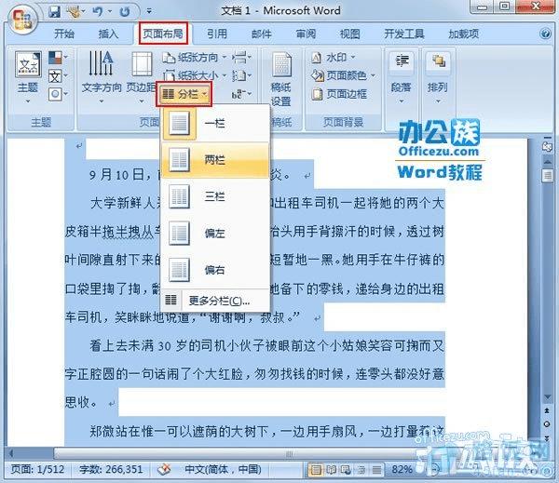Image resolution: width=559 pixels, height=483 pixels.
Task: Open 页面颜色 page color menu
Action: pyautogui.click(x=343, y=75)
